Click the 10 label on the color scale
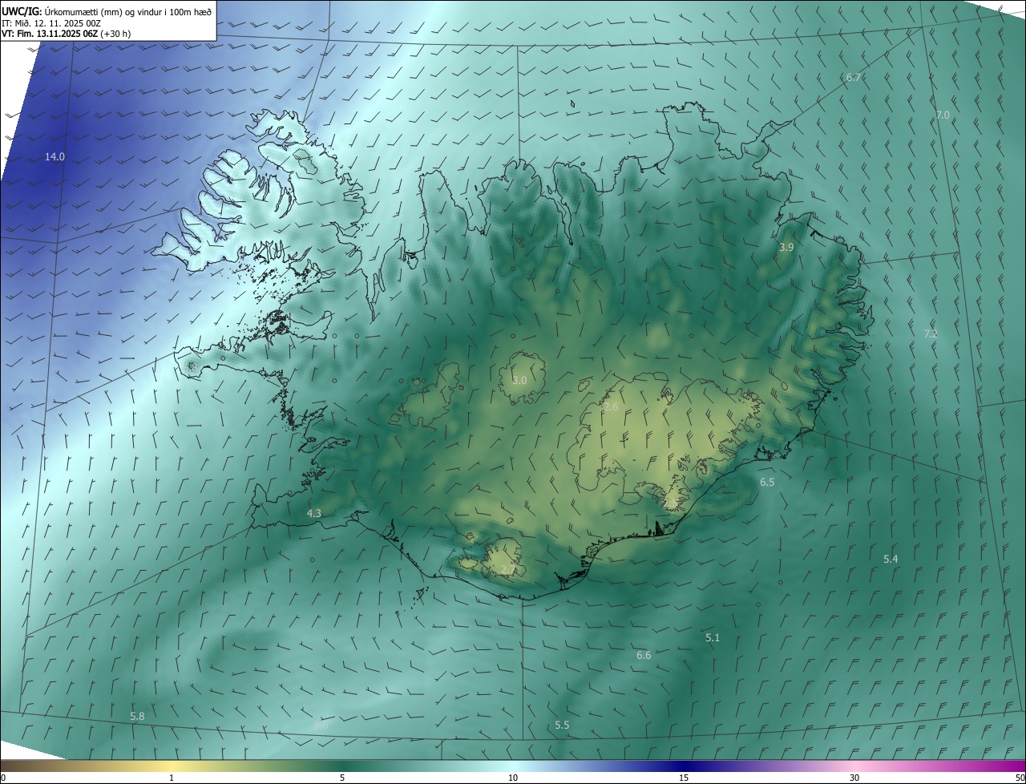Viewport: 1026px width, 784px height. tap(513, 778)
